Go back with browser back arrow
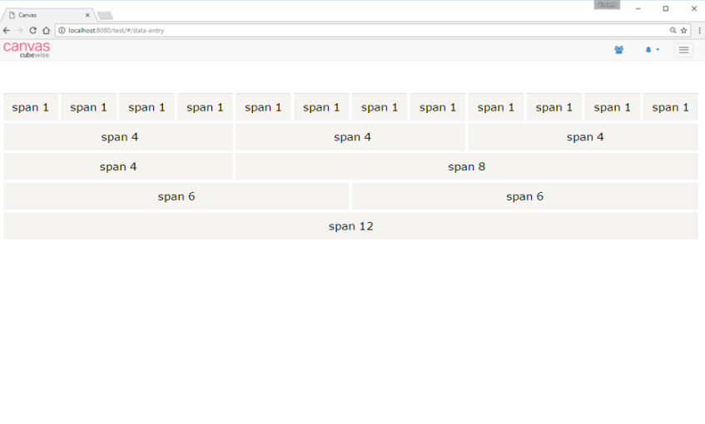 (7, 30)
